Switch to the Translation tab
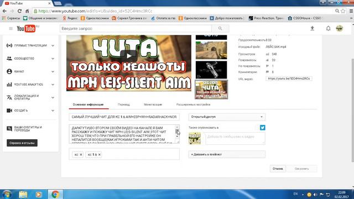This screenshot has height=199, width=354. [x=124, y=104]
